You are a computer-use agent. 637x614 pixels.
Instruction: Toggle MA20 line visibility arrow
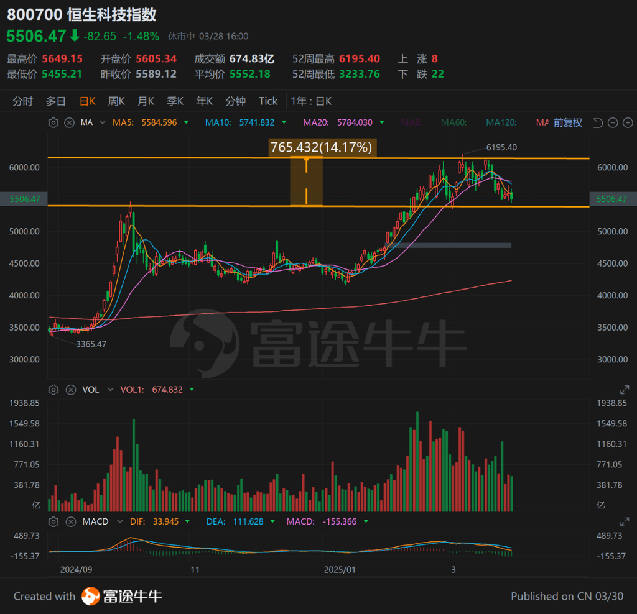382,122
